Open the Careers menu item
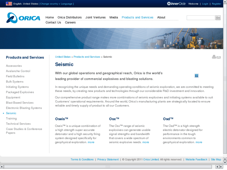Image resolution: width=227 pixels, height=170 pixels. [70, 22]
